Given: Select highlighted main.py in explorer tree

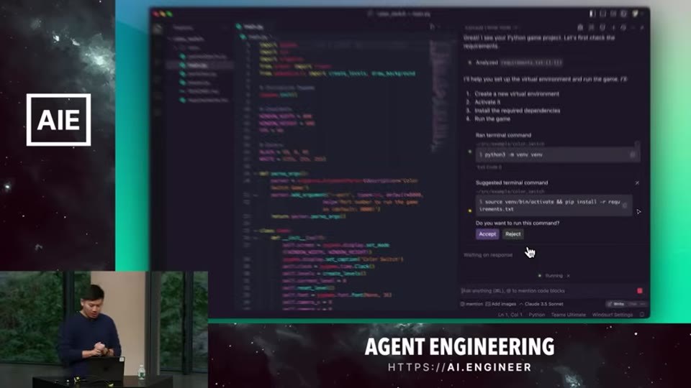Looking at the screenshot, I should pos(201,65).
